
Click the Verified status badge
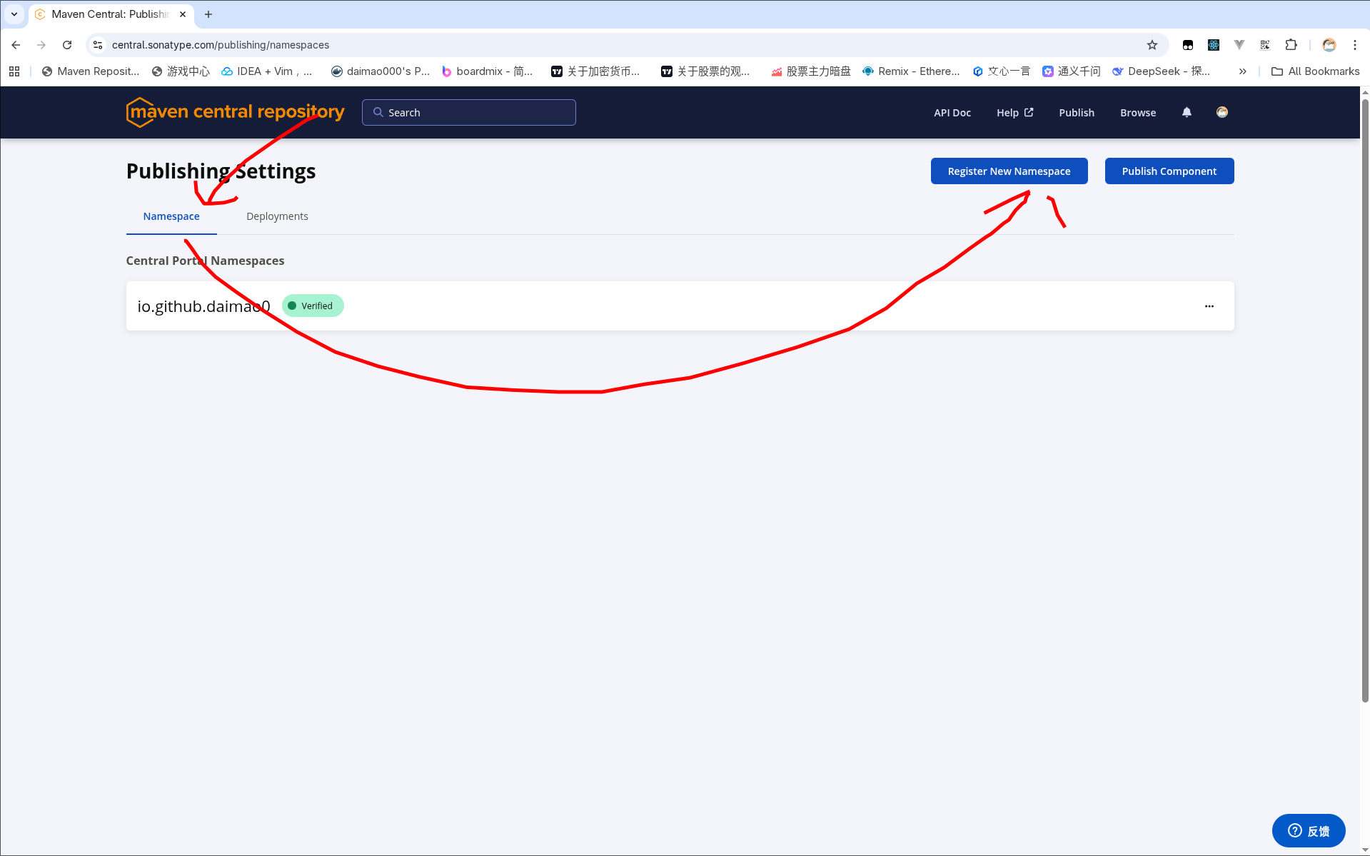313,306
